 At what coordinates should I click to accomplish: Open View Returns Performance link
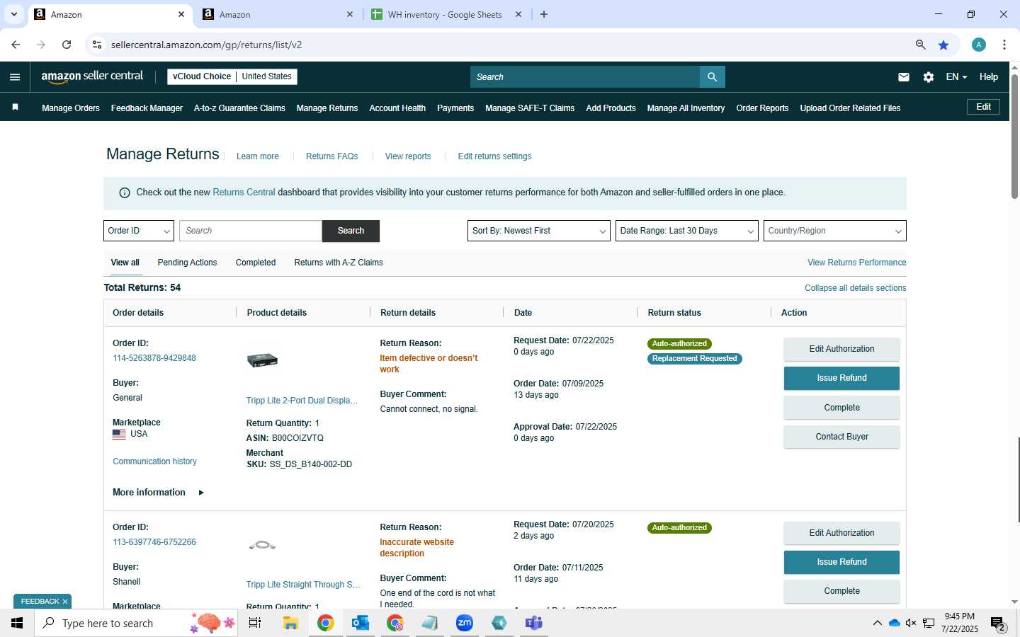point(856,263)
